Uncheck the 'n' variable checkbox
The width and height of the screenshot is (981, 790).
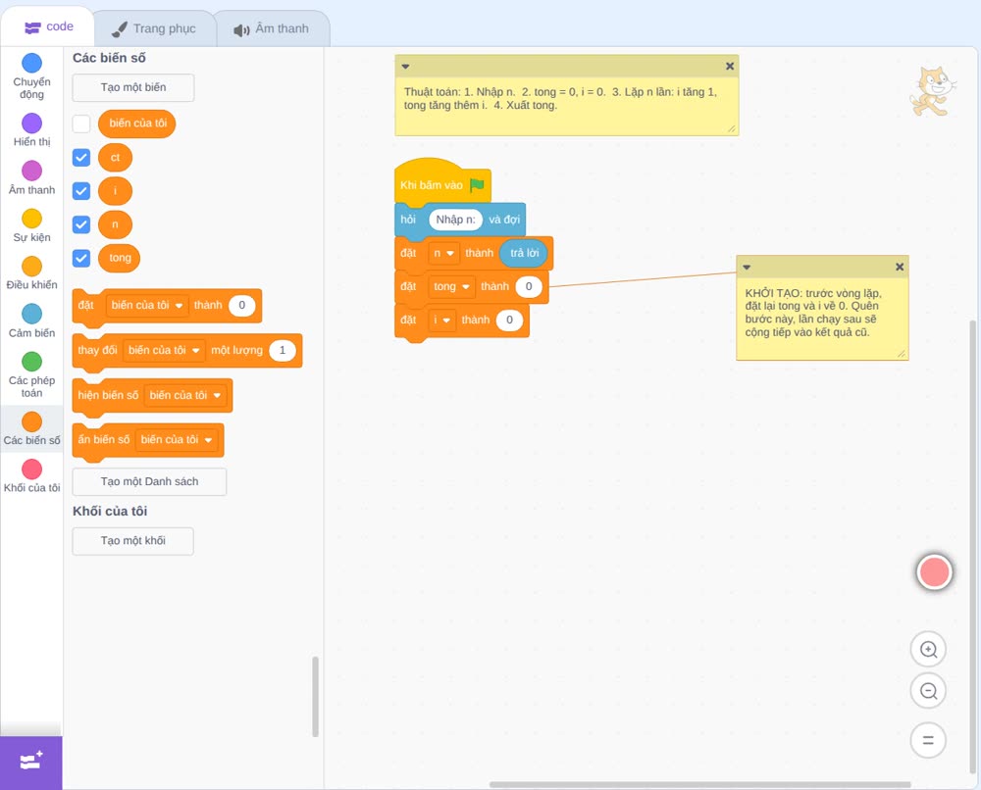(x=81, y=224)
